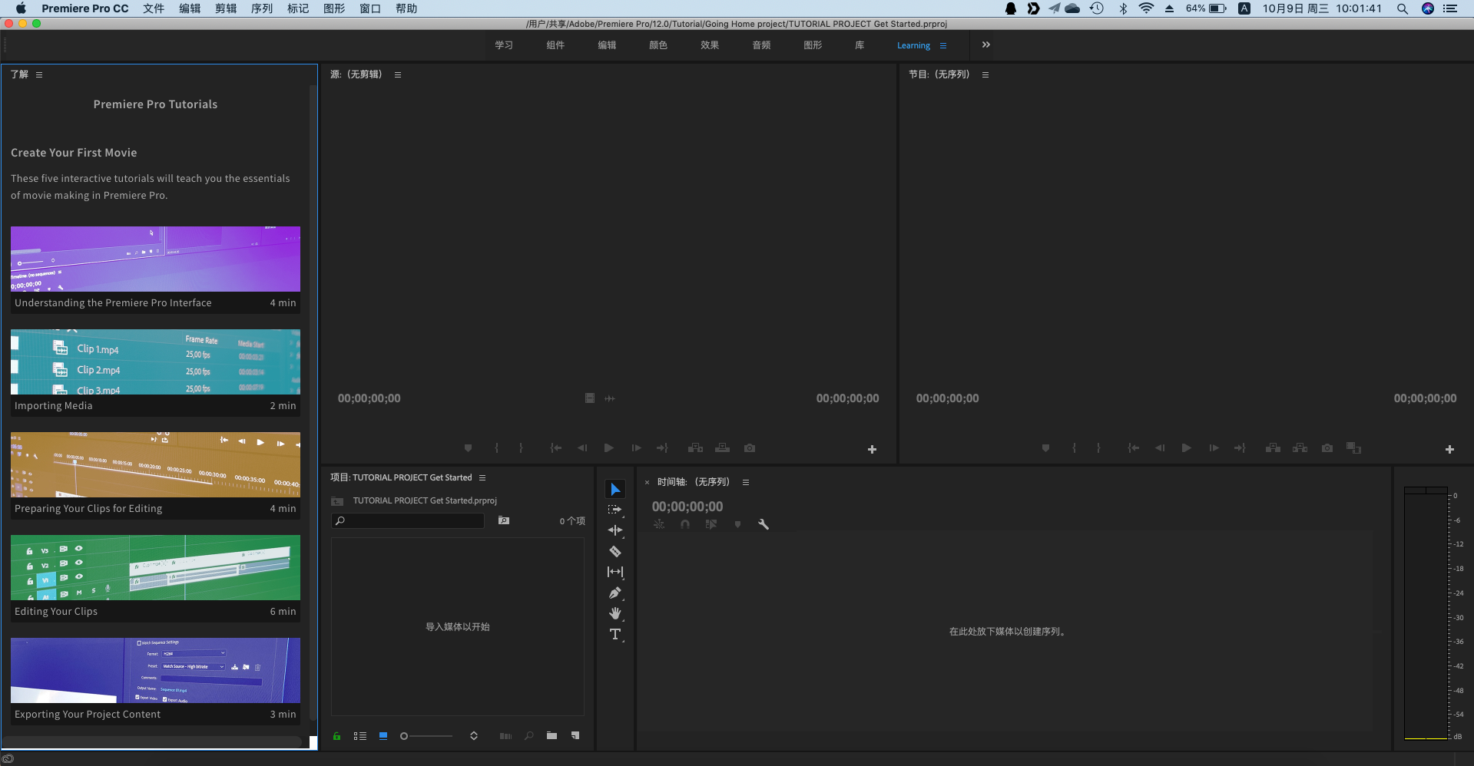Open Program monitor button editor plus

(x=1449, y=449)
